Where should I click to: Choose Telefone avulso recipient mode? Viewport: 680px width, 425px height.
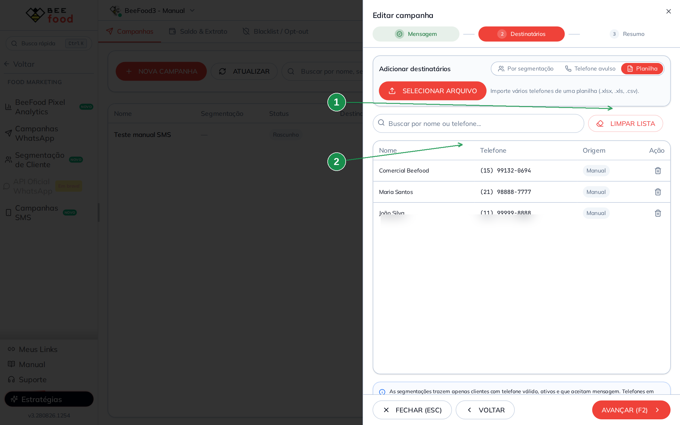coord(590,69)
